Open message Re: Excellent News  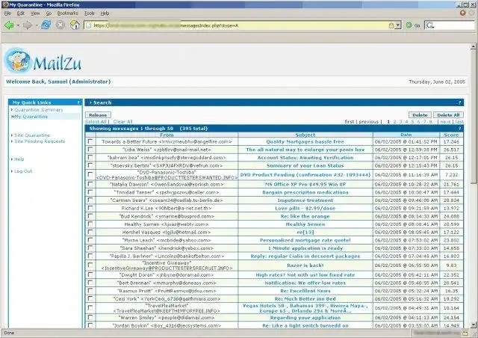(x=305, y=291)
